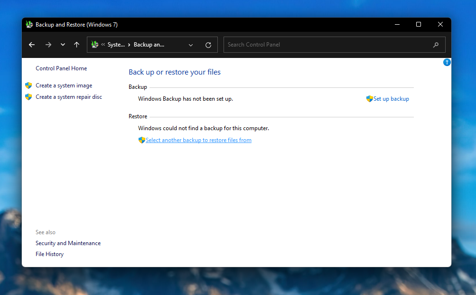Open the recent locations dropdown chevron
Screen dimensions: 476x295
coord(63,45)
